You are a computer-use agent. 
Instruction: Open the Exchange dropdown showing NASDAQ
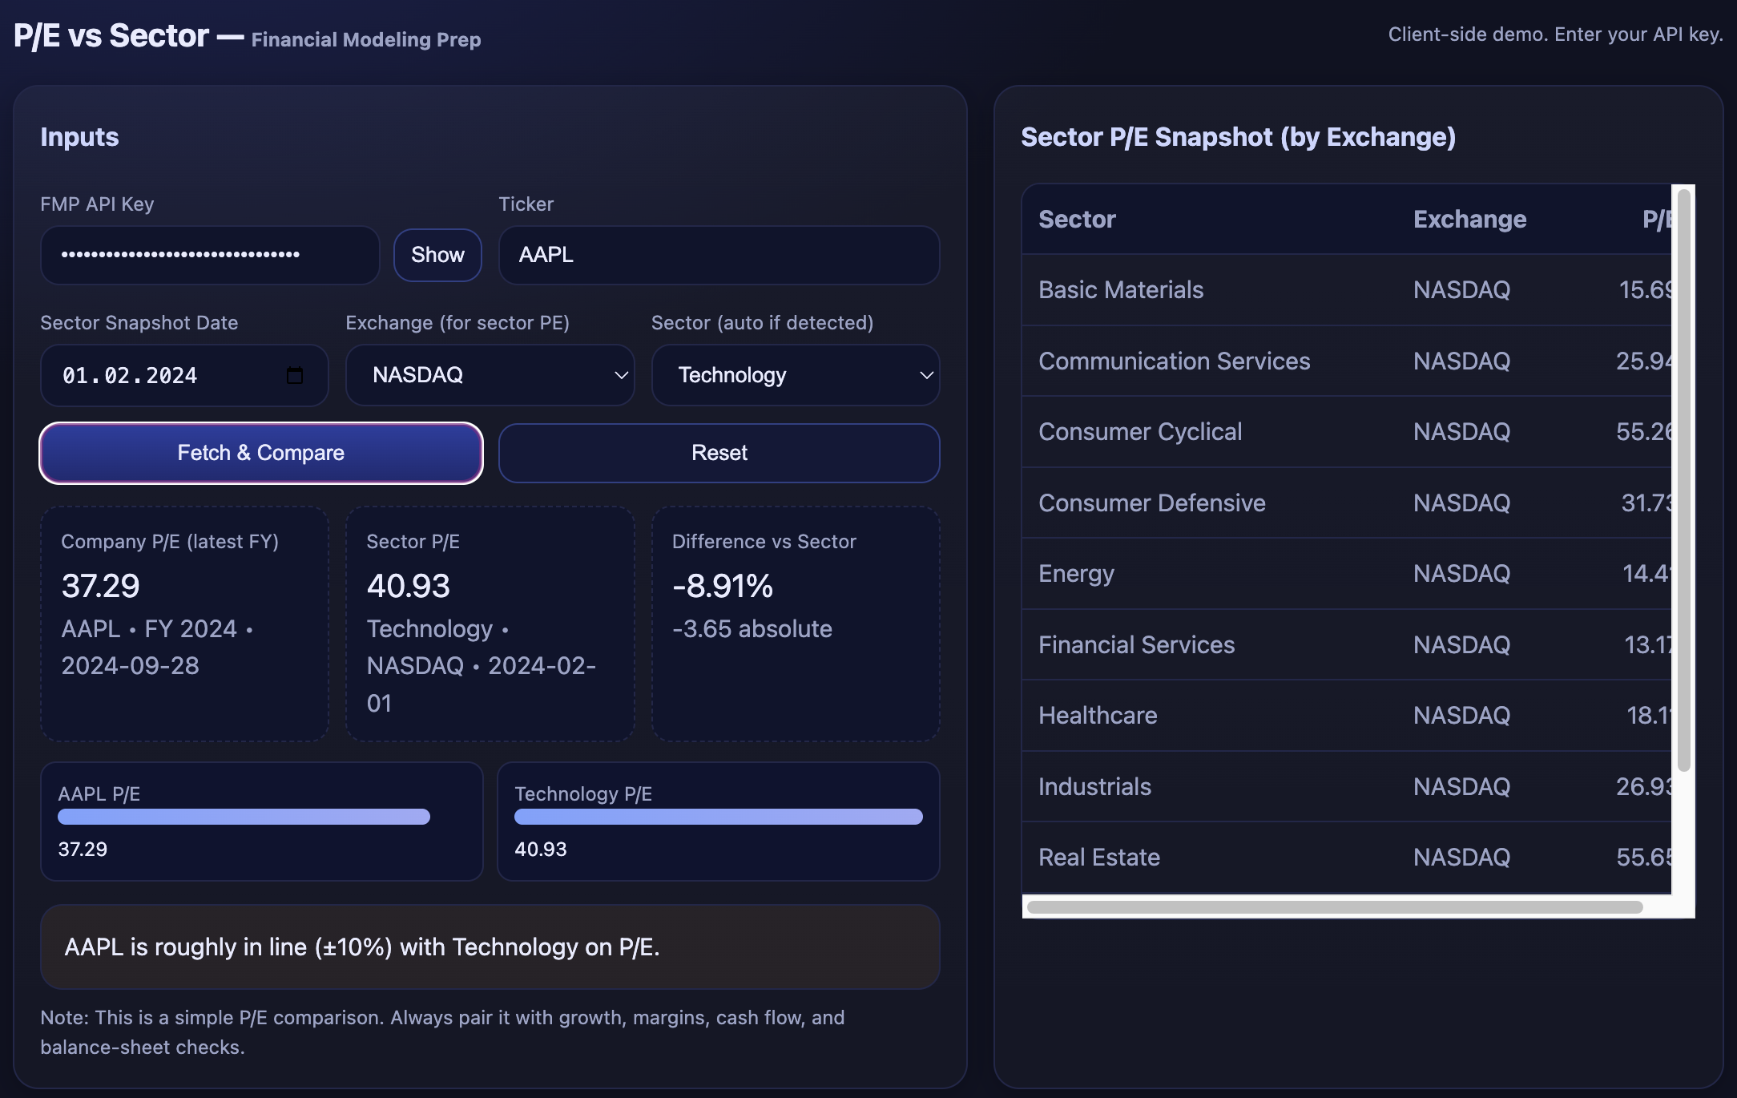(490, 375)
